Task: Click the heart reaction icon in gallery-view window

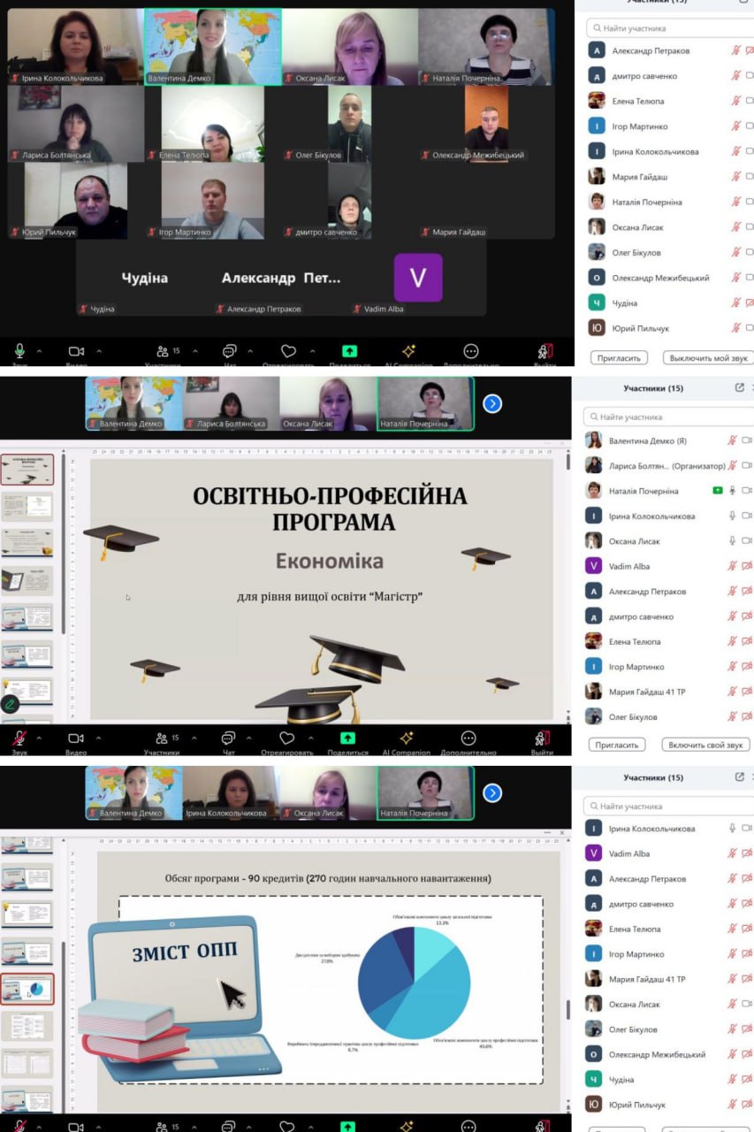Action: (x=288, y=351)
